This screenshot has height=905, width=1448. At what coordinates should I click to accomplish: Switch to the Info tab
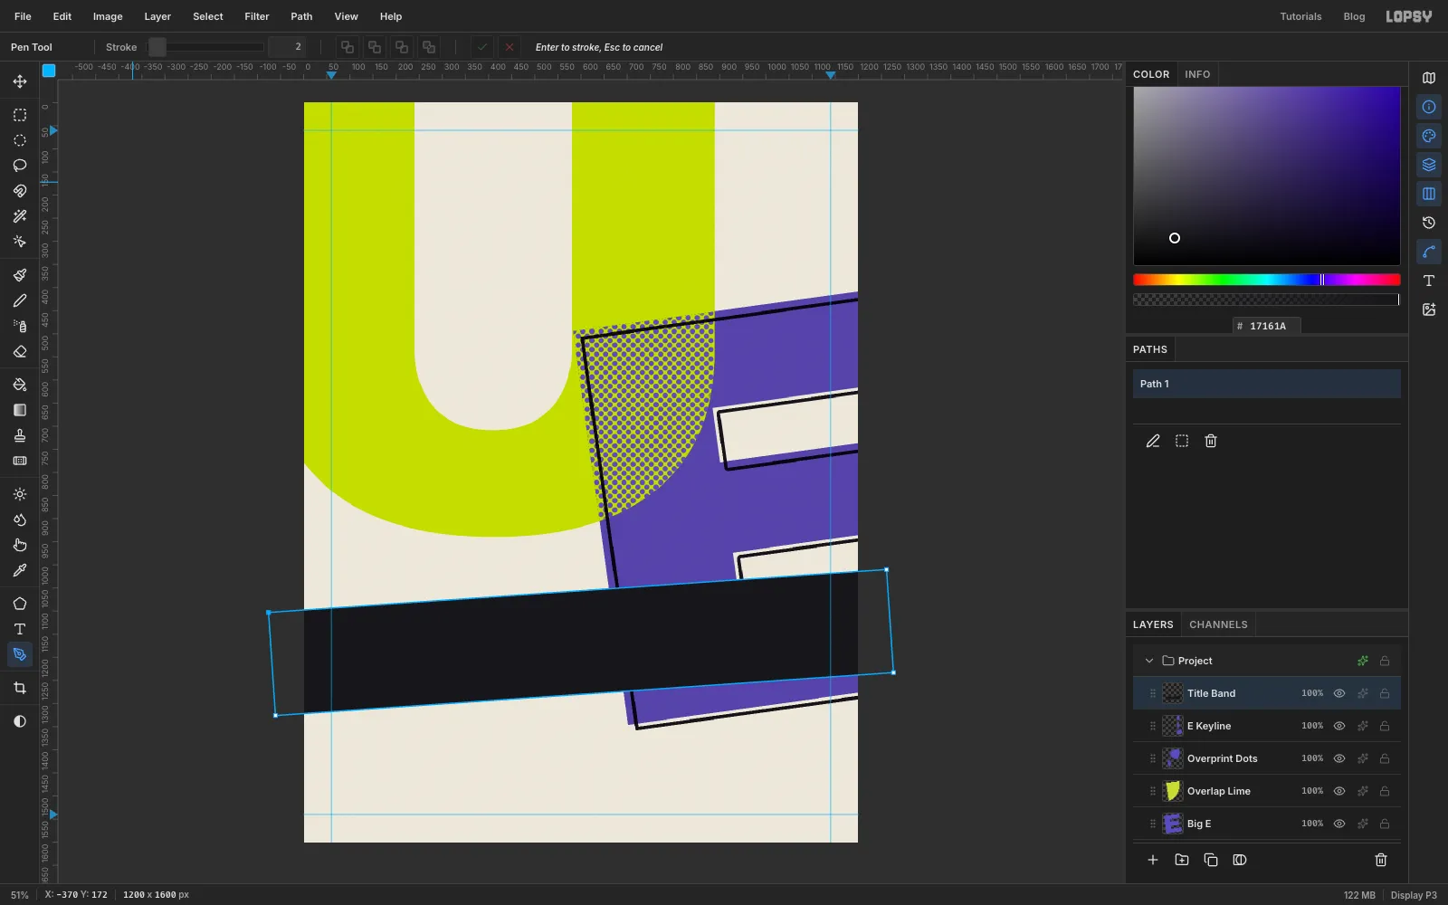click(1197, 74)
